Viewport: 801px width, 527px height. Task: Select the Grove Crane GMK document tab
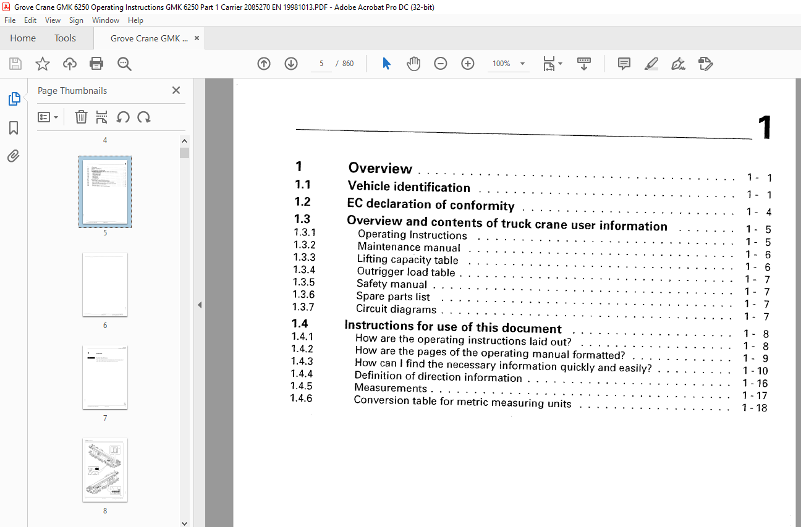tap(149, 38)
